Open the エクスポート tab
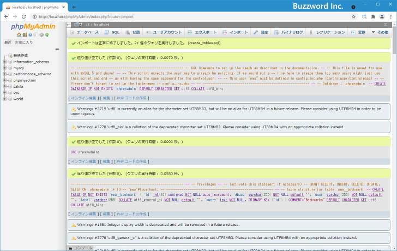 [x=202, y=32]
